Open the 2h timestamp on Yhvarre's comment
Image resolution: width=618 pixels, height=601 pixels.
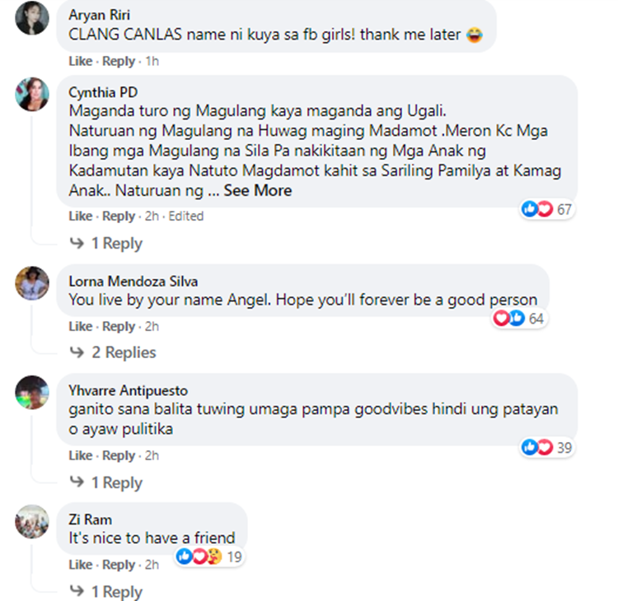tap(152, 455)
